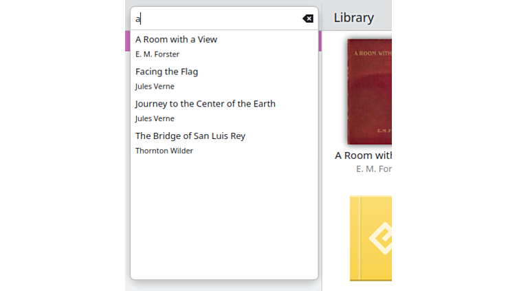Click the Library header title
This screenshot has height=291, width=517.
pyautogui.click(x=353, y=18)
